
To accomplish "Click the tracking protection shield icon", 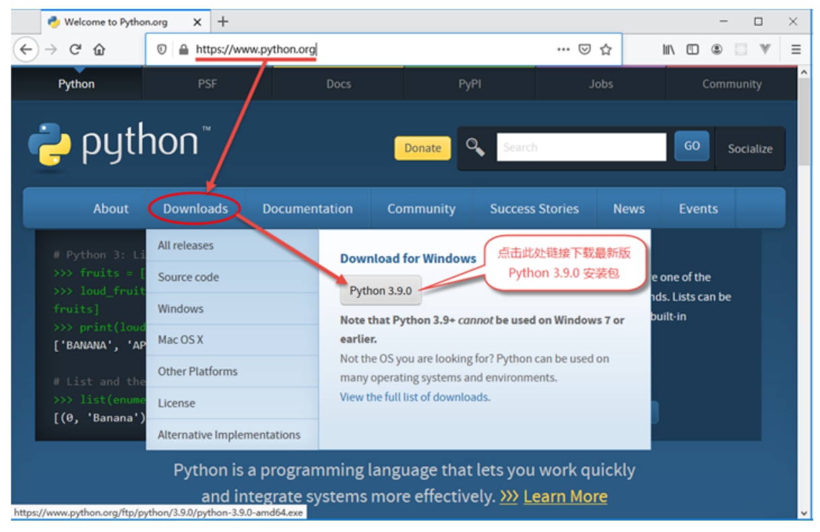I will pos(162,49).
